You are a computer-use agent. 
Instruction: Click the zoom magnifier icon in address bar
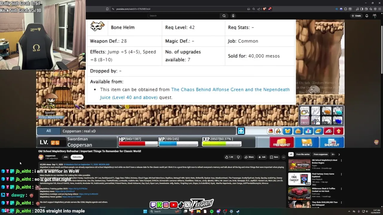pyautogui.click(x=254, y=9)
